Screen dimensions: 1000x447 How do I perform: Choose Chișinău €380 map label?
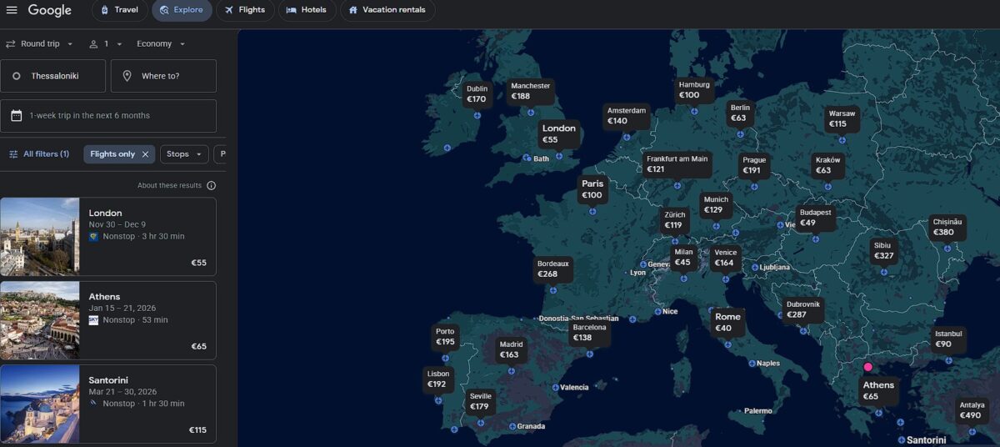click(947, 227)
